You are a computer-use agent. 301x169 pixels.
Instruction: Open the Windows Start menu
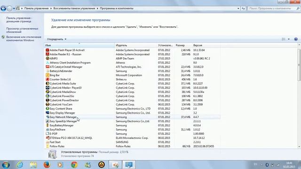[6, 165]
